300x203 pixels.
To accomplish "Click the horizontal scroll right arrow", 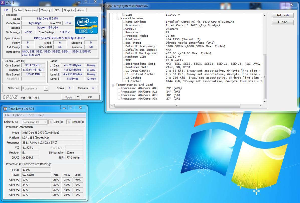I will 260,106.
